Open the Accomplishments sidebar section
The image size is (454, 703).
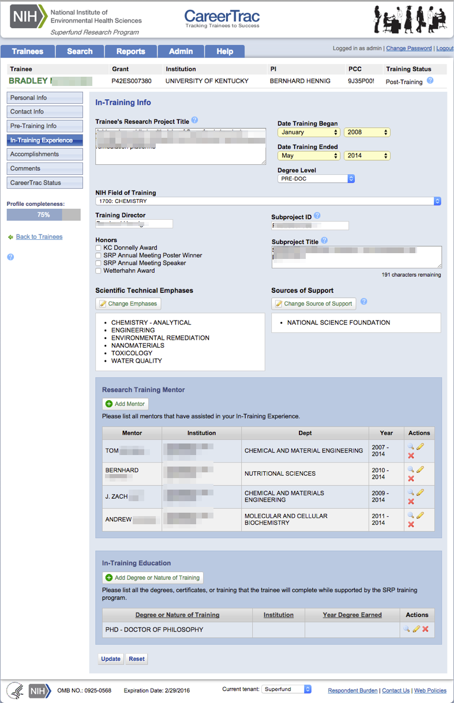coord(45,155)
